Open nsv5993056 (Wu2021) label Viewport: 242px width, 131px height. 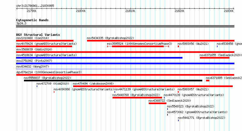pyautogui.click(x=193, y=44)
